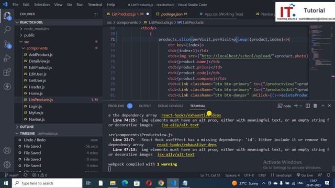Open File Explorer from taskbar

coord(113,183)
